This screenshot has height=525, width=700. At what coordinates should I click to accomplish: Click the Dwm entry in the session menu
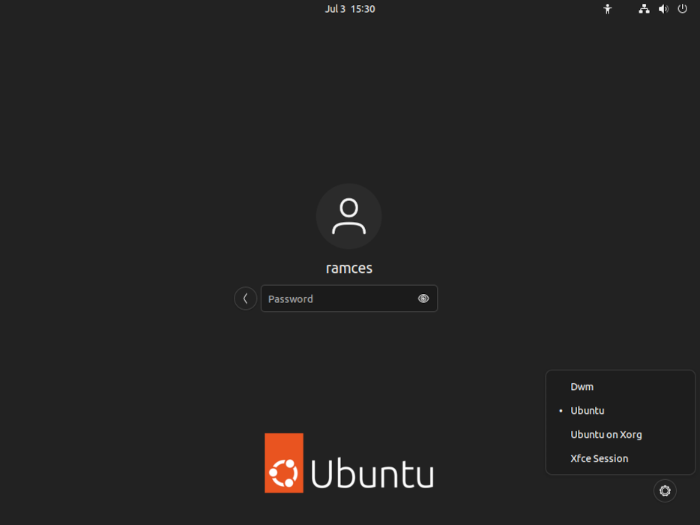coord(581,386)
